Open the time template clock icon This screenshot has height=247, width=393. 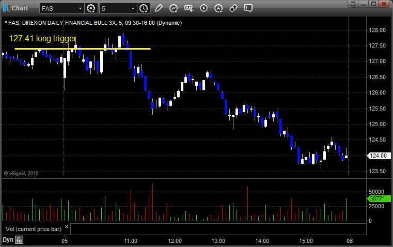[x=144, y=8]
